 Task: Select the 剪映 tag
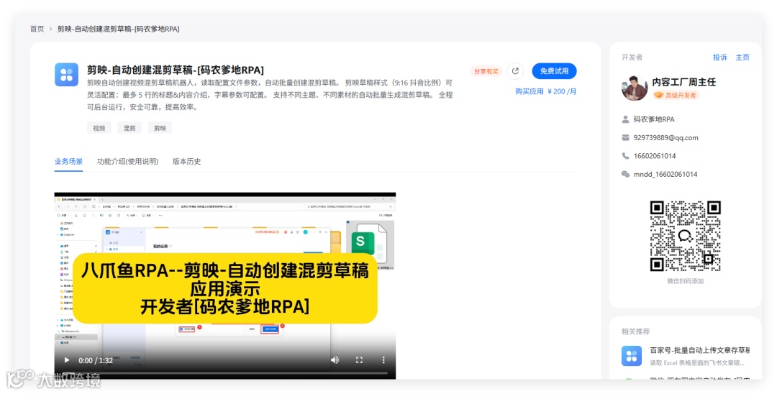pyautogui.click(x=160, y=128)
